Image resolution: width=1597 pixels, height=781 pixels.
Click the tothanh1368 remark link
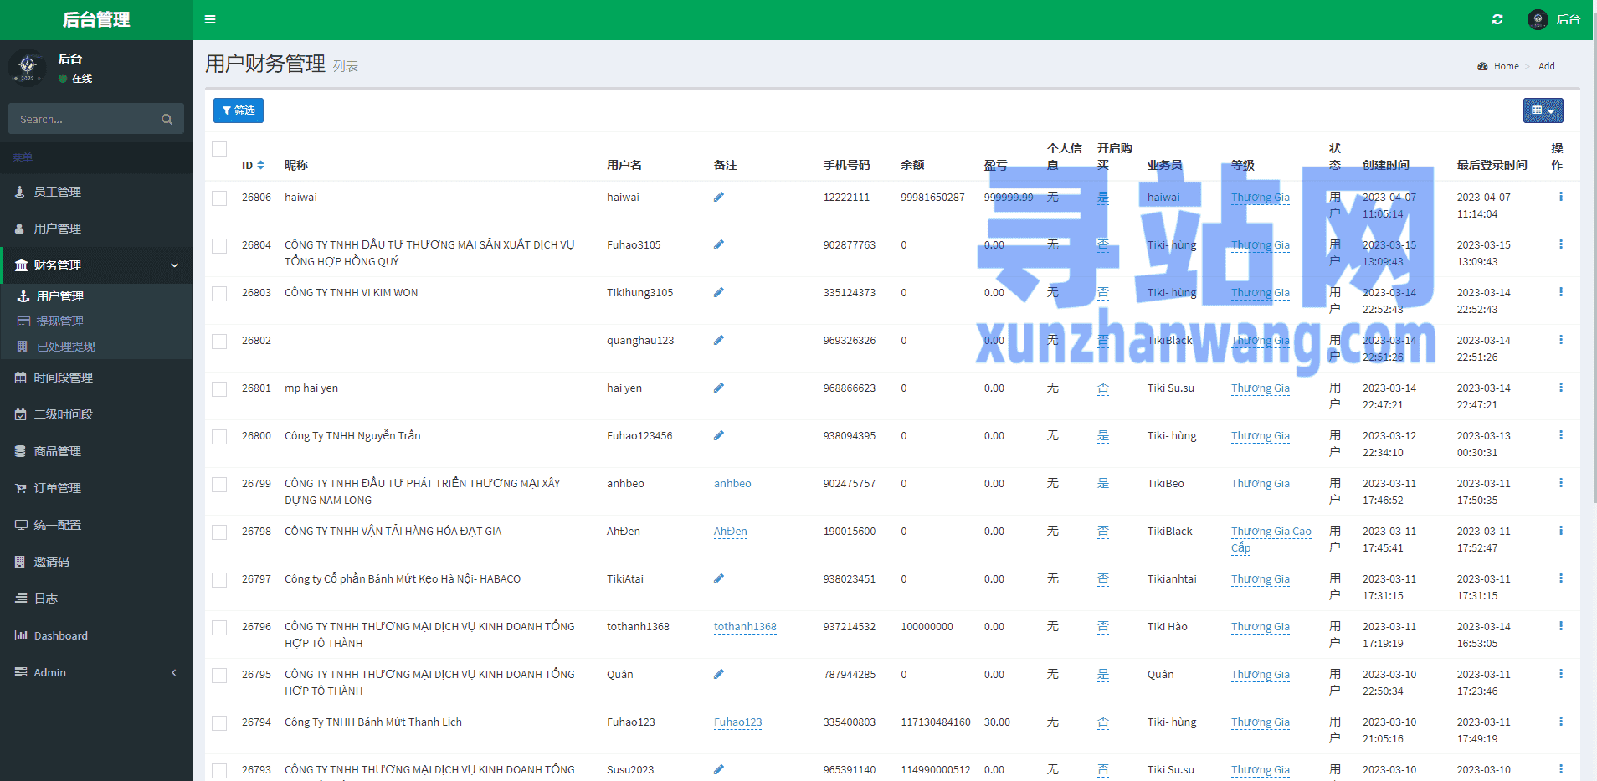(745, 627)
